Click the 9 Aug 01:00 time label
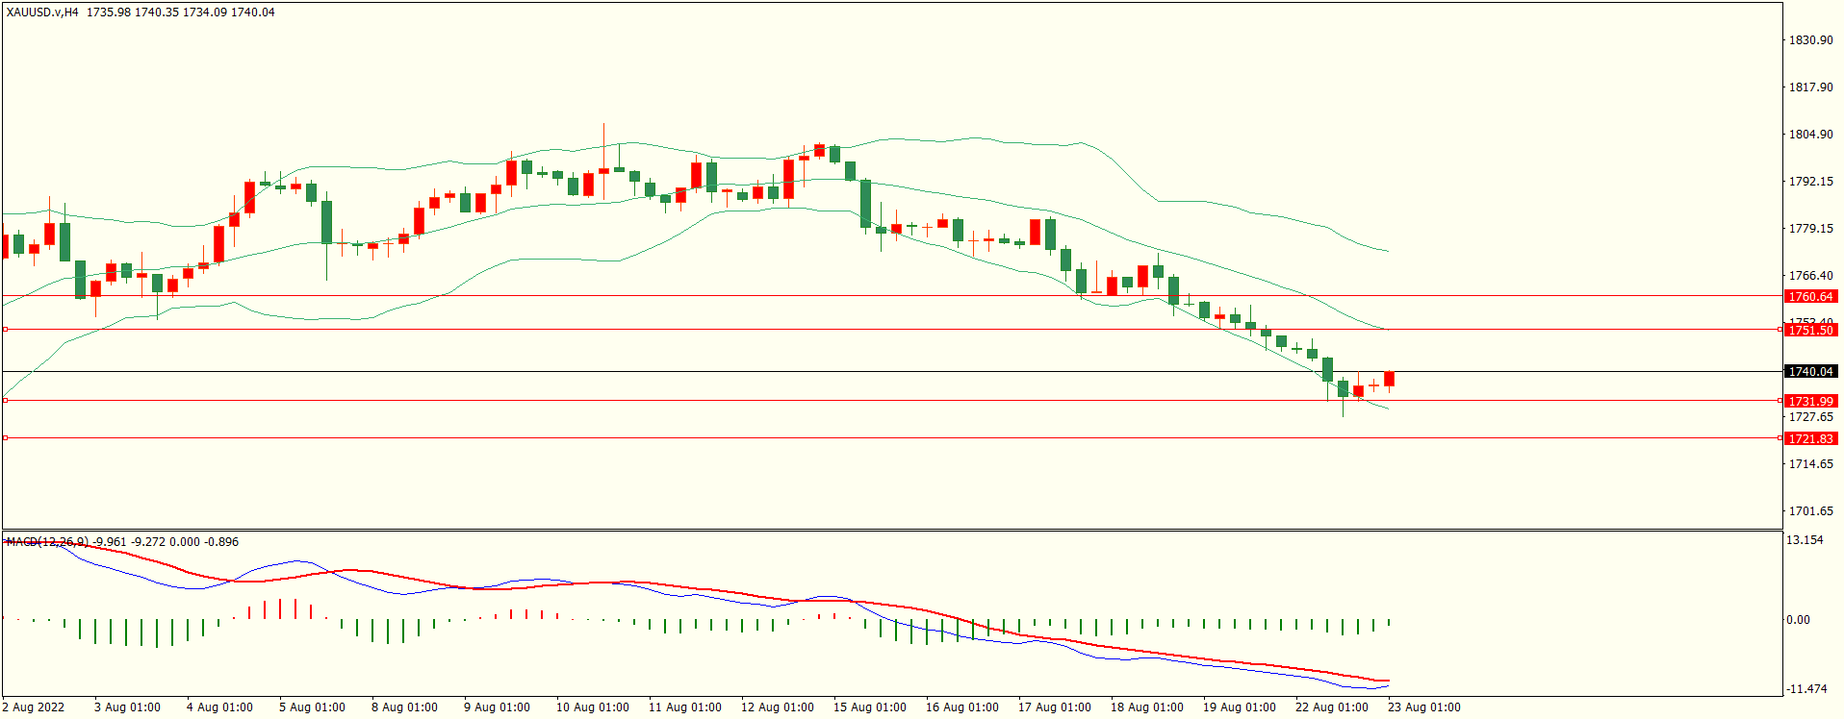This screenshot has width=1844, height=719. [497, 707]
